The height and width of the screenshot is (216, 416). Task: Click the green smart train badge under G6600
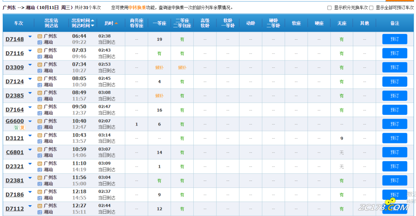pyautogui.click(x=16, y=128)
